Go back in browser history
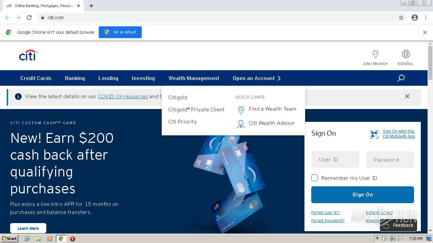 tap(7, 18)
